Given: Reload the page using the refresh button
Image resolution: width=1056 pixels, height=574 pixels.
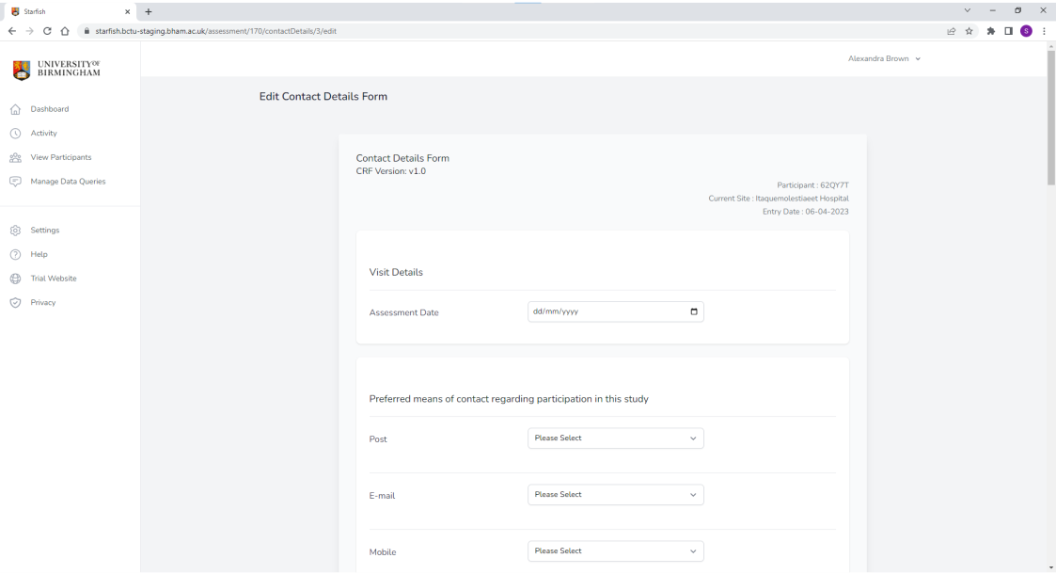Looking at the screenshot, I should 47,31.
